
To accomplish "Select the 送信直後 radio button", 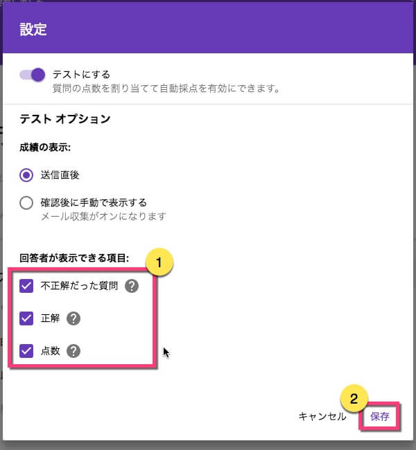I will coord(26,174).
